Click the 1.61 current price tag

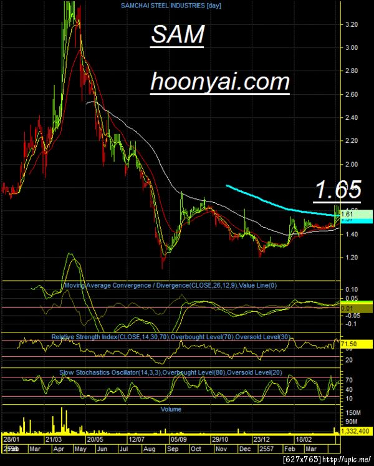click(x=356, y=214)
